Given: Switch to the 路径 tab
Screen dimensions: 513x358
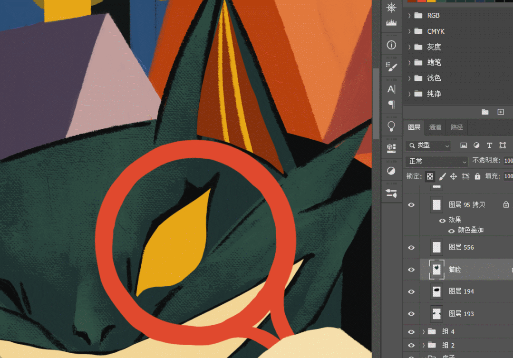Looking at the screenshot, I should coord(457,127).
